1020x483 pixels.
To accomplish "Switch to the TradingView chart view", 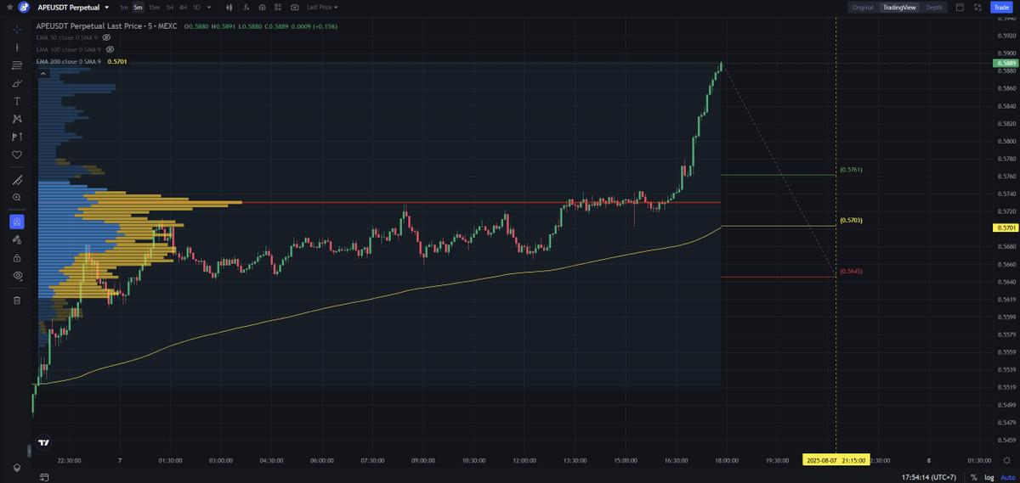I will pyautogui.click(x=899, y=7).
